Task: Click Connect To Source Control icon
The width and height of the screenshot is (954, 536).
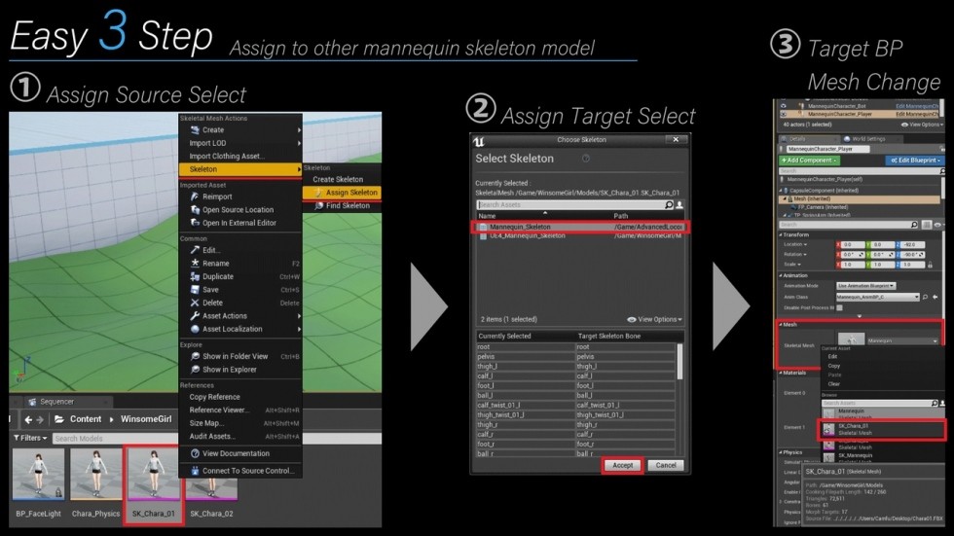Action: pyautogui.click(x=195, y=471)
